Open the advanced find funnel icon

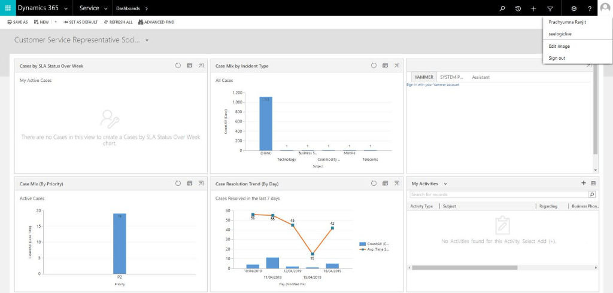coord(550,8)
